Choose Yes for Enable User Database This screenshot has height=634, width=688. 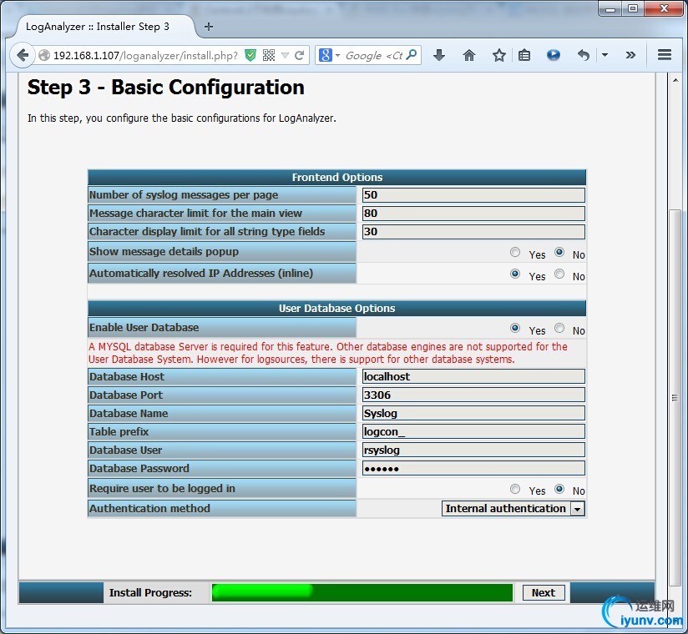pyautogui.click(x=515, y=328)
